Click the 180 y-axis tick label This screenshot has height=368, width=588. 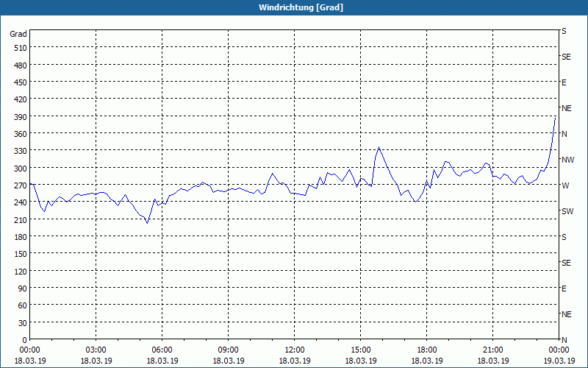click(21, 237)
